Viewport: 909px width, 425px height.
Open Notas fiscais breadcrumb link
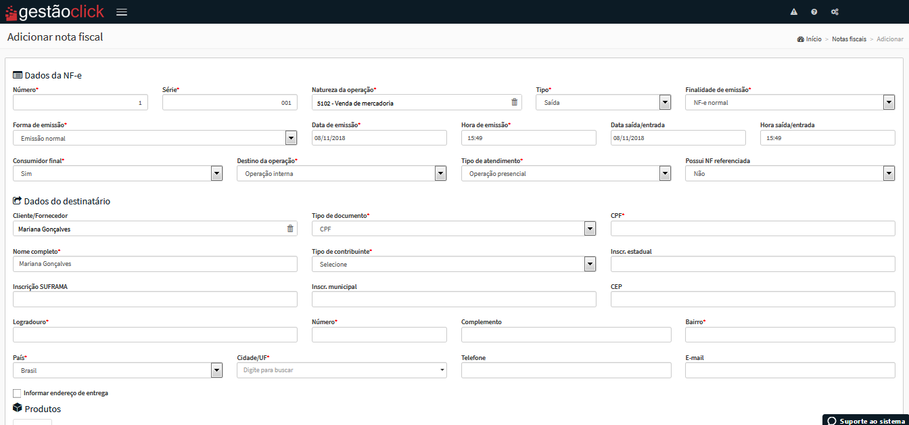click(x=849, y=39)
